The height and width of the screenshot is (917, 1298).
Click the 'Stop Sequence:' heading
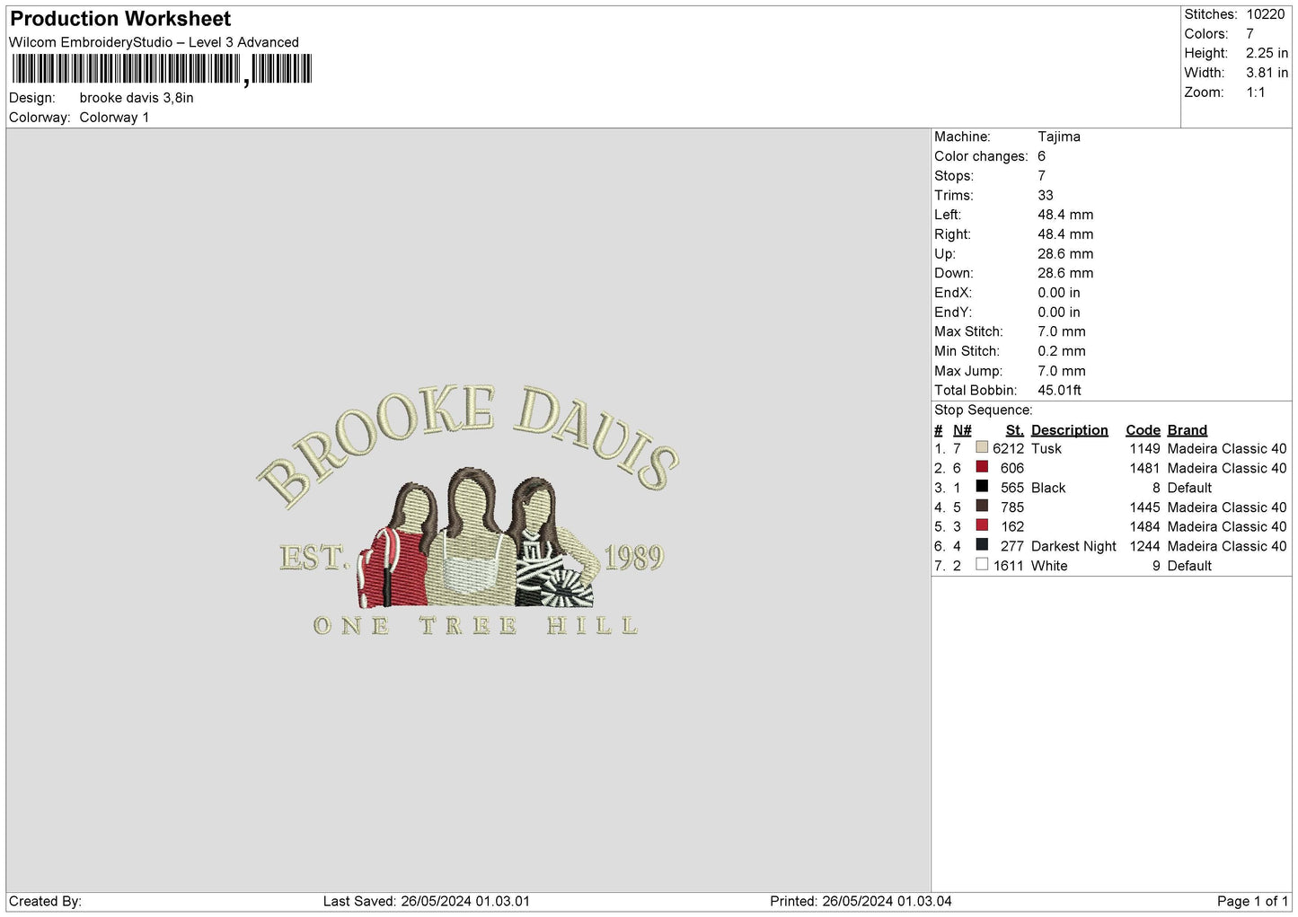(x=984, y=410)
